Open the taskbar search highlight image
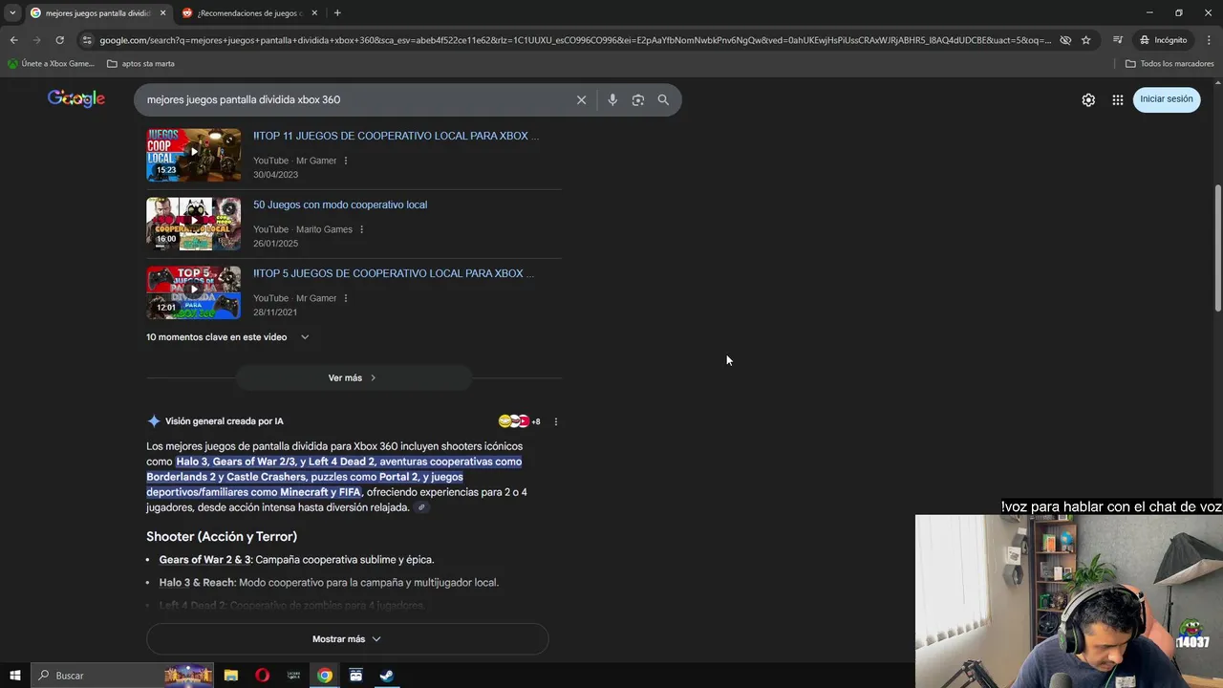 (188, 676)
